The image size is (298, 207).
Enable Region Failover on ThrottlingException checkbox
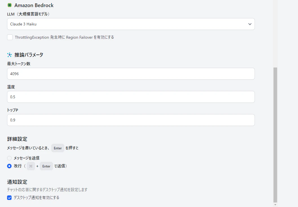click(10, 37)
